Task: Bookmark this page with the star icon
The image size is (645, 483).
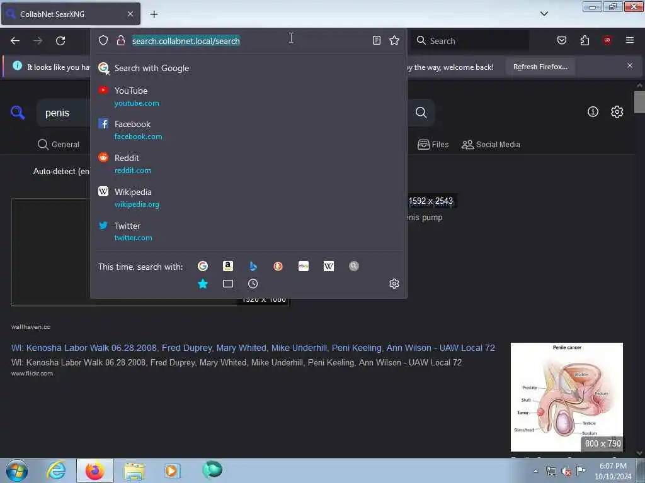Action: [x=394, y=40]
